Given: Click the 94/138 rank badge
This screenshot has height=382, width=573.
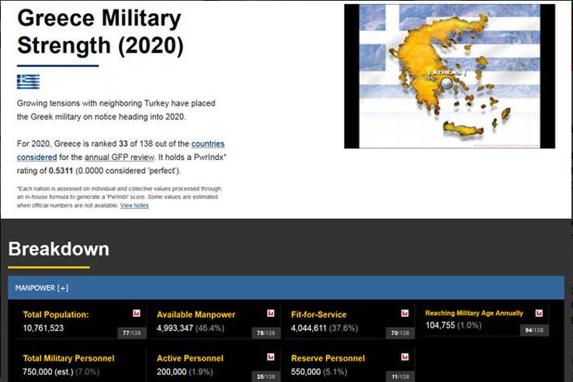Looking at the screenshot, I should (533, 330).
